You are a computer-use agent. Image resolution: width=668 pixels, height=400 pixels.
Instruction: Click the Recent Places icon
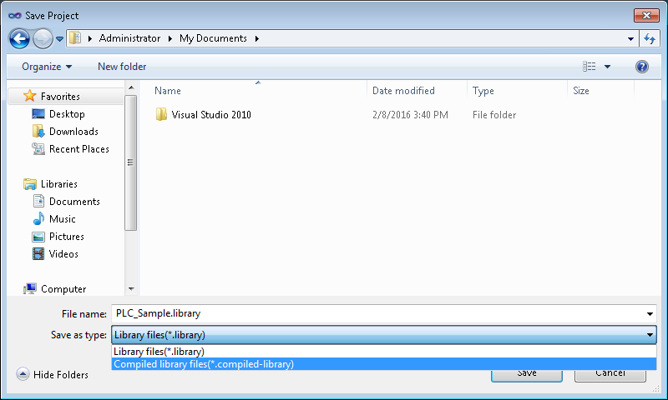[38, 149]
